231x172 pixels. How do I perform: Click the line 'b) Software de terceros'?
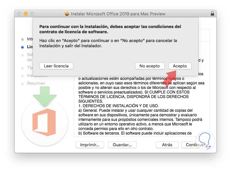(135, 133)
